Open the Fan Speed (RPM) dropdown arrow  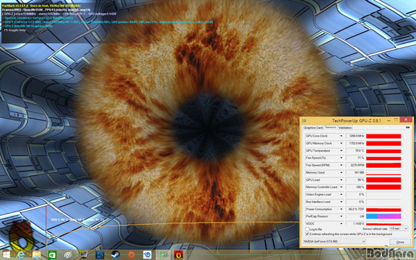click(x=341, y=165)
